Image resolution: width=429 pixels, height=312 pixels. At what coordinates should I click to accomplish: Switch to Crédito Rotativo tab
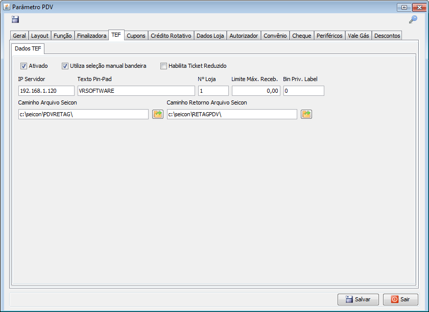[x=171, y=36]
